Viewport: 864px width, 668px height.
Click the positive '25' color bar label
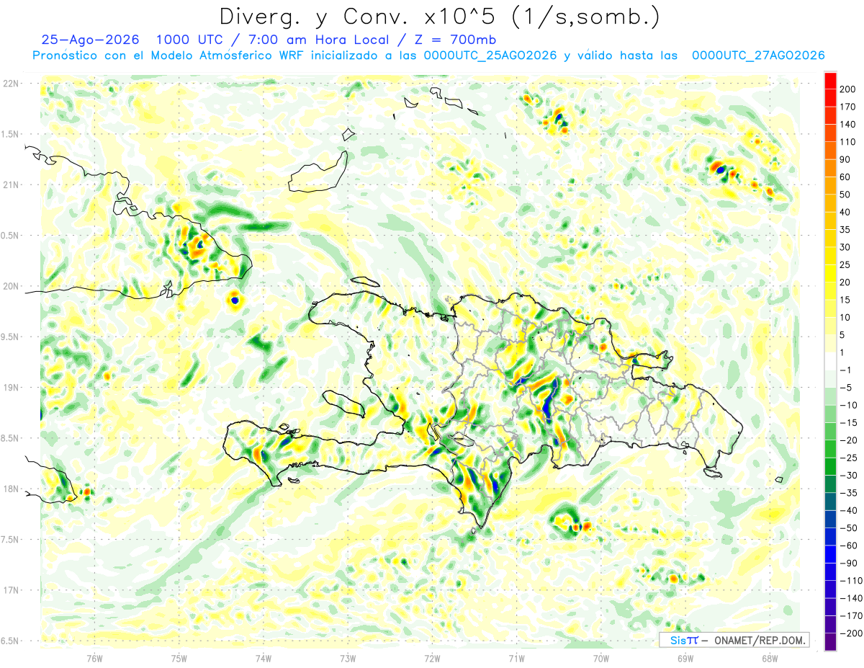(x=846, y=264)
